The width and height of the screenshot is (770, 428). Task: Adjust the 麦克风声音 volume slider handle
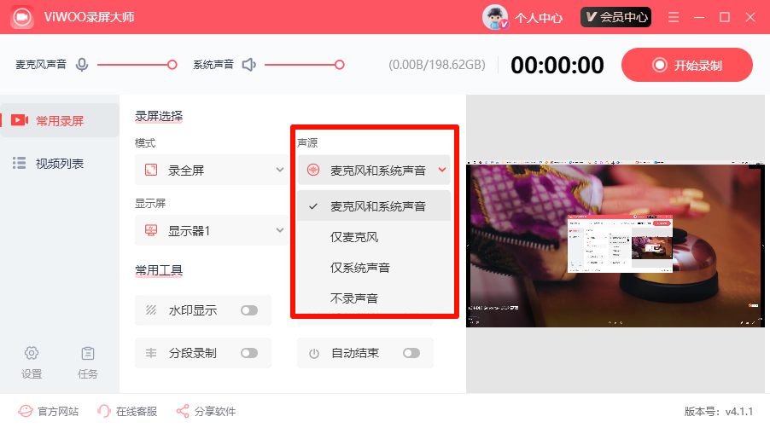point(172,65)
